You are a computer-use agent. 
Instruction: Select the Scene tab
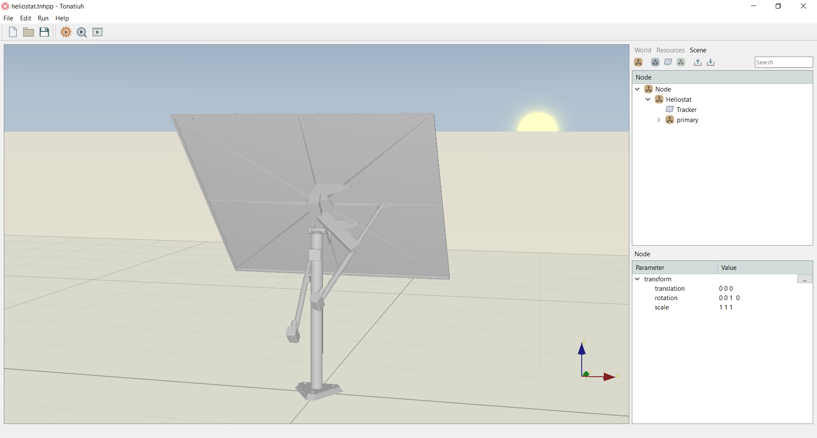click(698, 50)
